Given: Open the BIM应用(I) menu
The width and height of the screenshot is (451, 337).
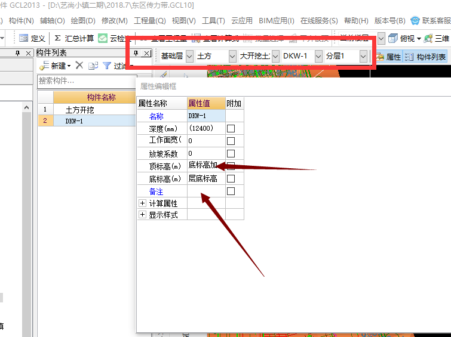Looking at the screenshot, I should 277,21.
